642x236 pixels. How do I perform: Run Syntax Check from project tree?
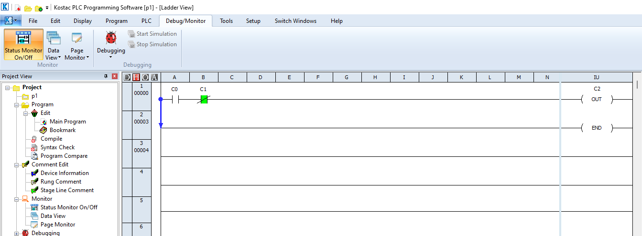tap(57, 147)
